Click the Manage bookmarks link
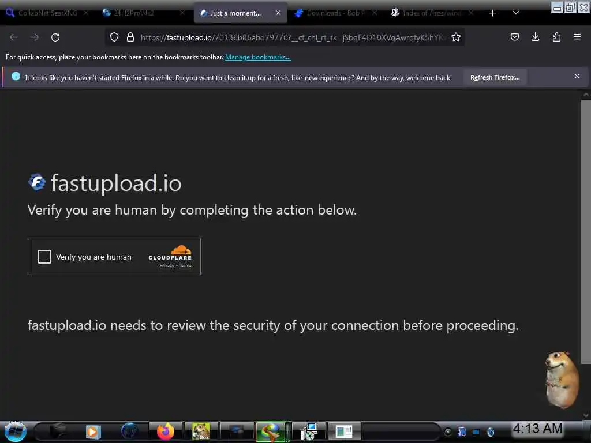 pos(258,57)
